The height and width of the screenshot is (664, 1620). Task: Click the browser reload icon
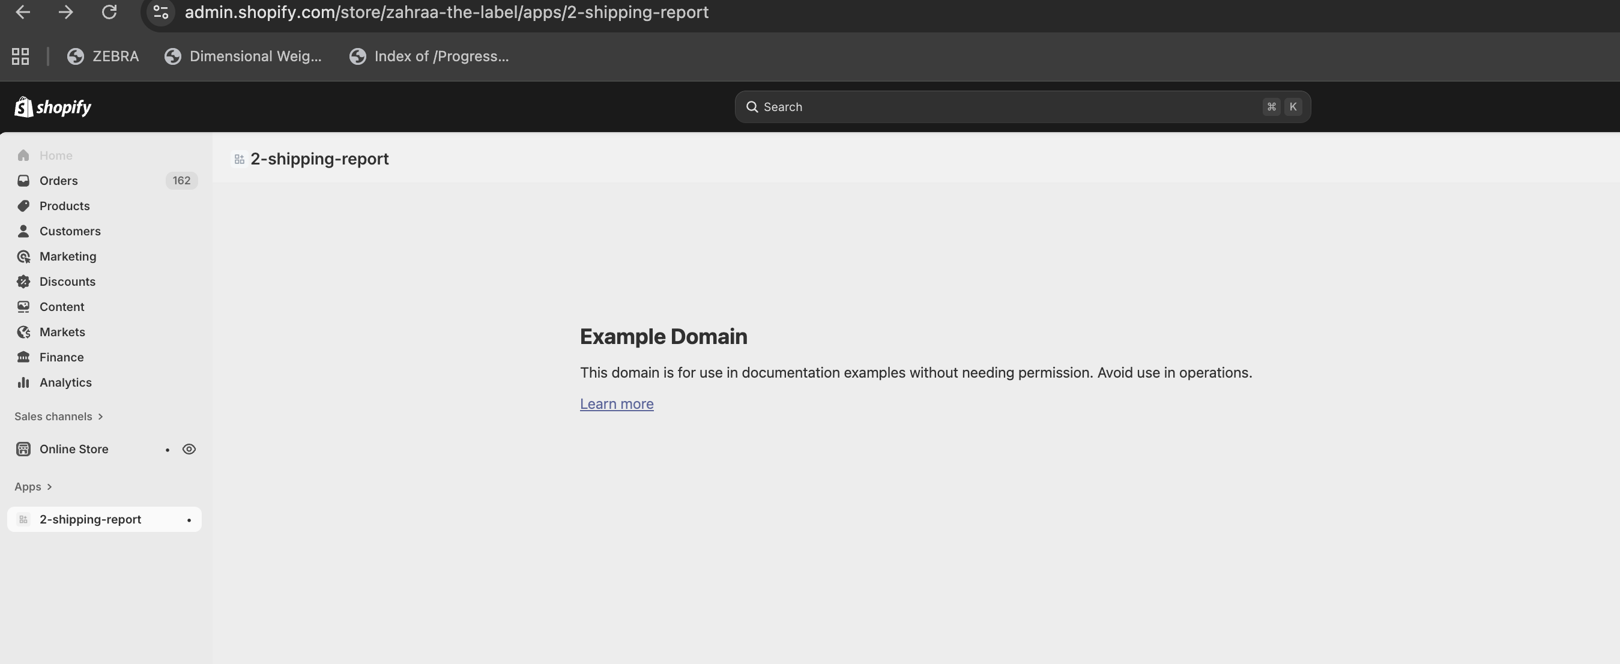pyautogui.click(x=109, y=13)
